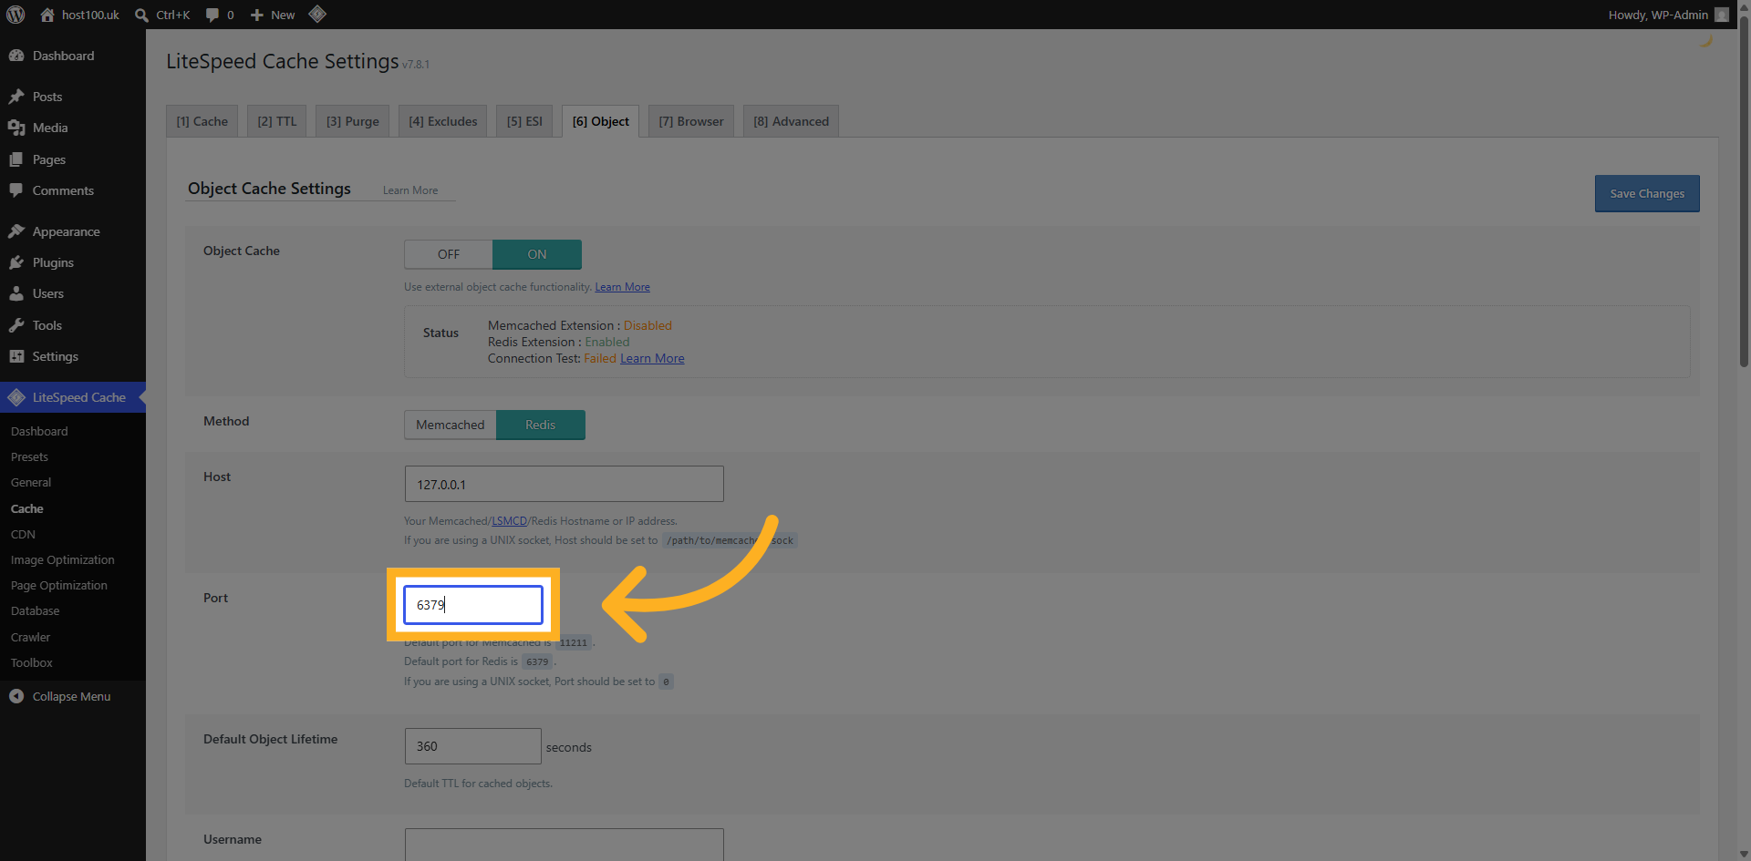Click the Posts pin icon
This screenshot has width=1751, height=861.
[16, 97]
